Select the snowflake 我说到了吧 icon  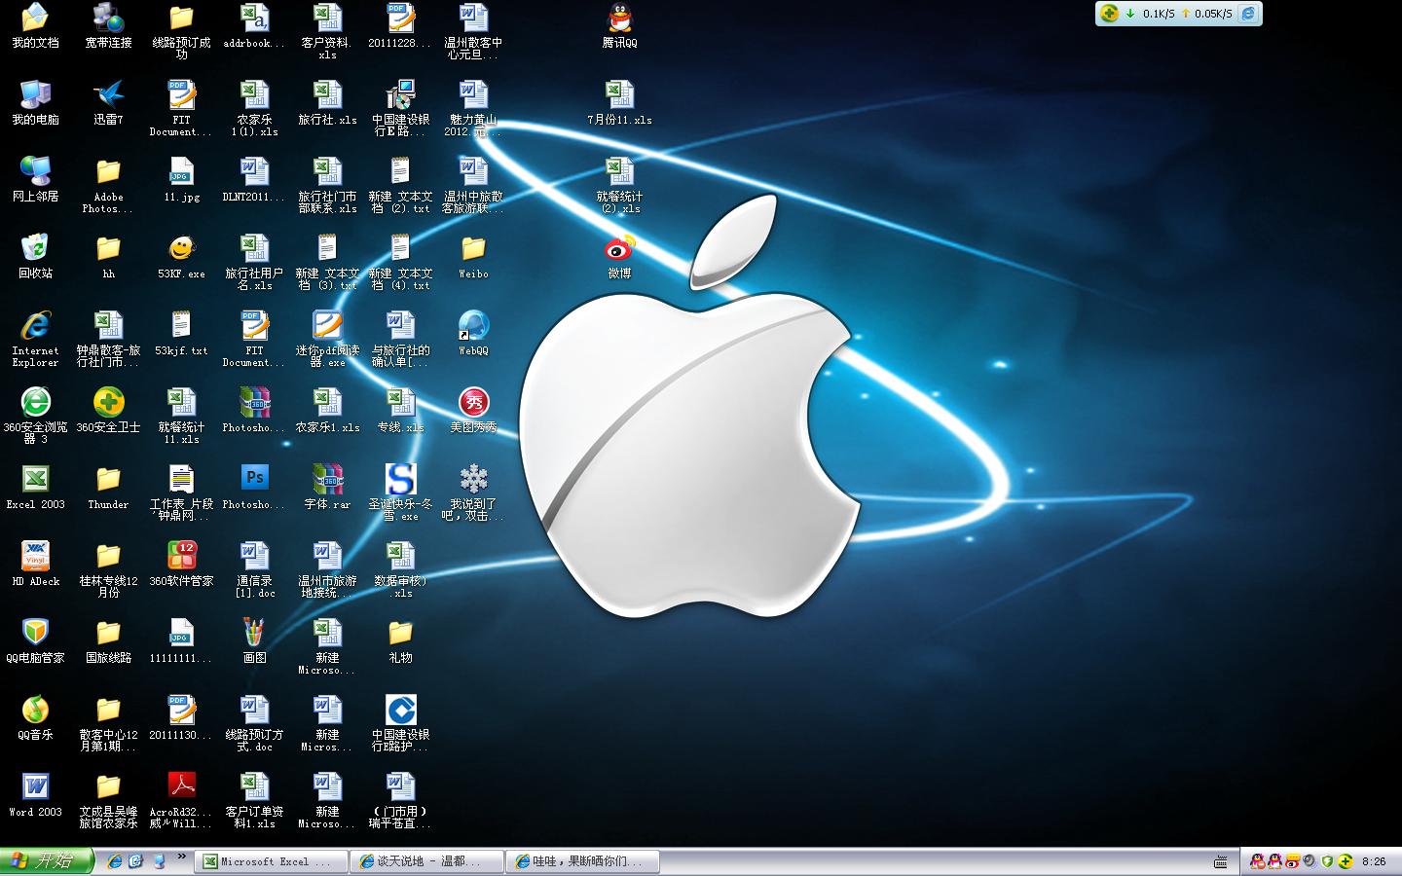point(473,493)
